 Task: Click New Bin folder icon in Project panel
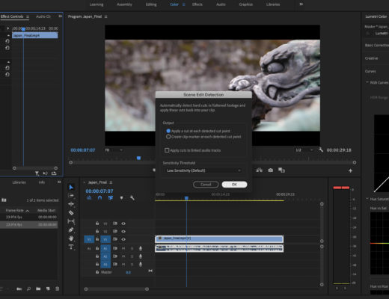click(x=38, y=289)
